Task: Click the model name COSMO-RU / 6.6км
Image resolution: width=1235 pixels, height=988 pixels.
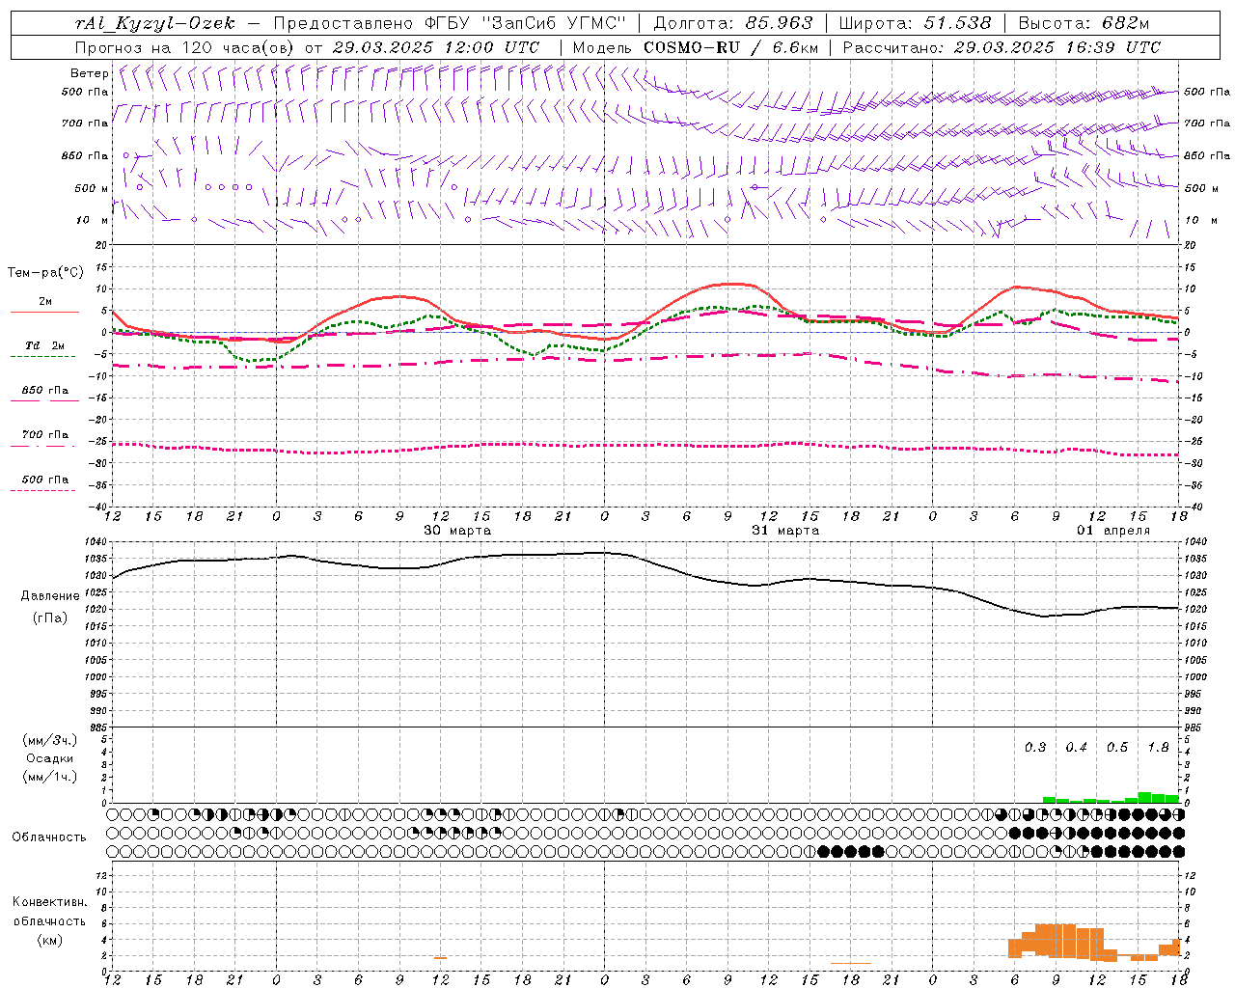Action: (x=731, y=47)
